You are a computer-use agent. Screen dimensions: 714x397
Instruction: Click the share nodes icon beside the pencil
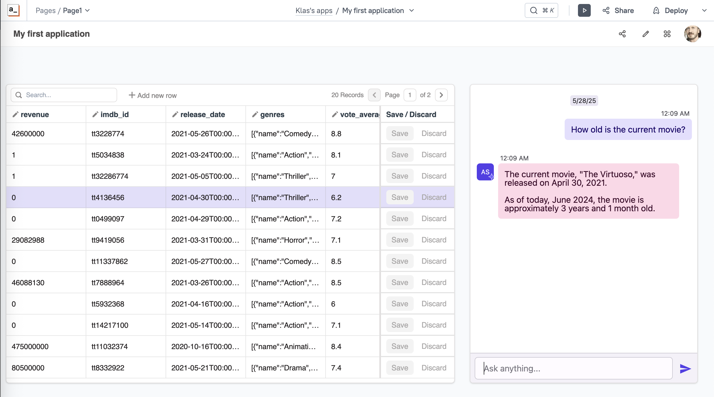pos(622,34)
